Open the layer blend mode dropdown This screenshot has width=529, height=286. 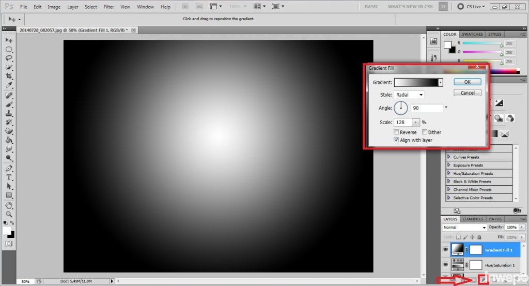coord(464,228)
